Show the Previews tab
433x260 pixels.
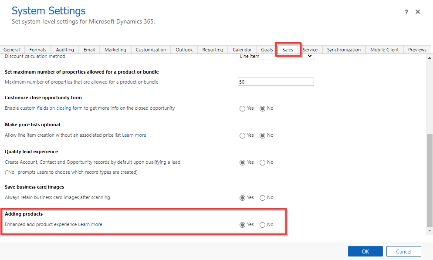click(417, 50)
